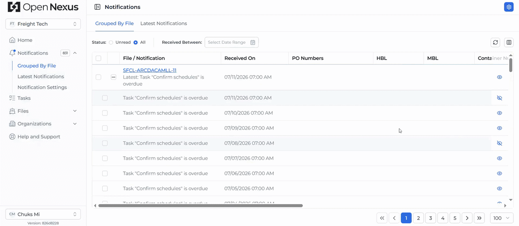
Task: Click the calendar icon in date range
Action: tap(253, 43)
